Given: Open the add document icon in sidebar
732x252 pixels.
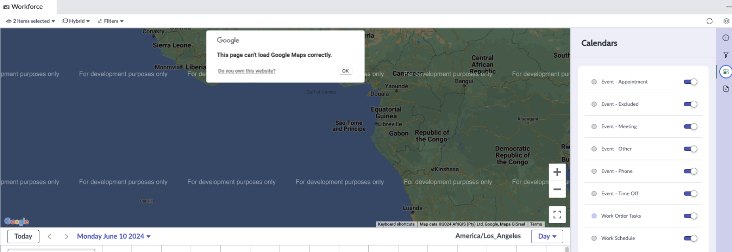Looking at the screenshot, I should click(726, 89).
